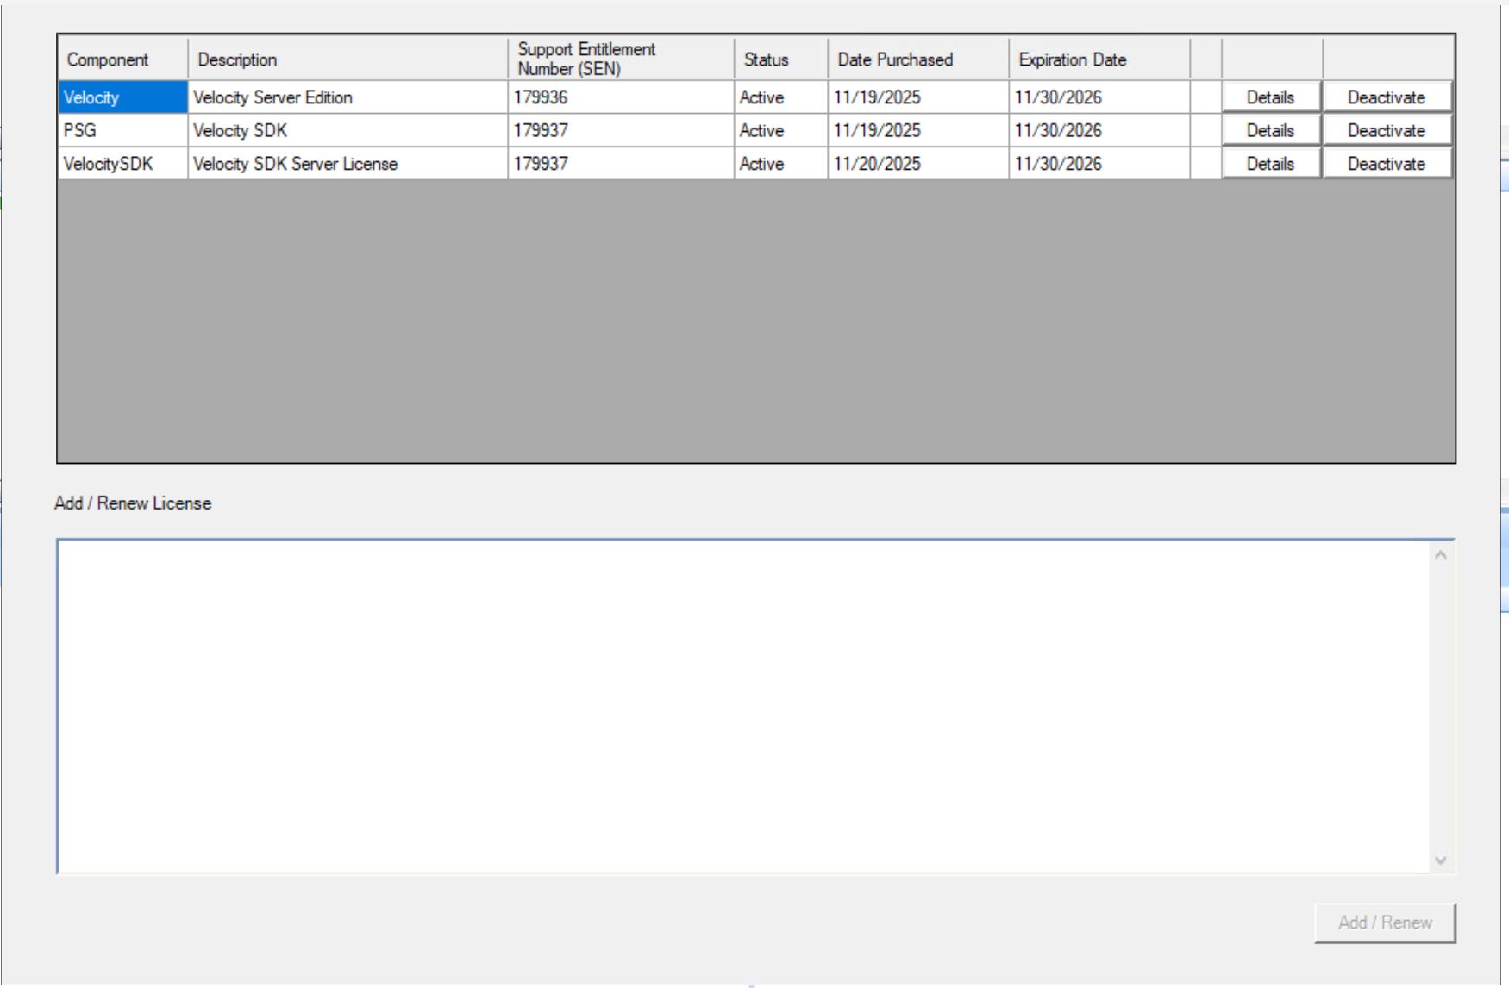Click the text box scroll down arrow
The width and height of the screenshot is (1509, 988).
[x=1441, y=860]
